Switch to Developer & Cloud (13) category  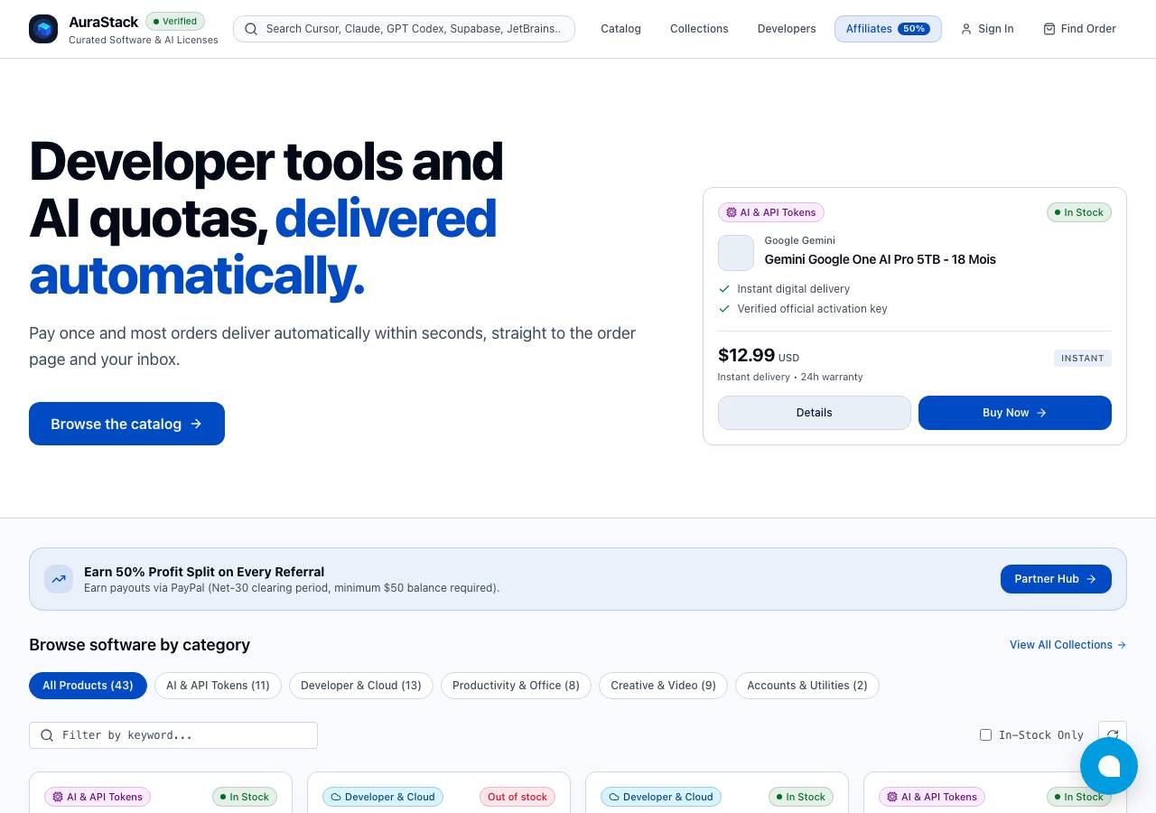click(x=361, y=686)
